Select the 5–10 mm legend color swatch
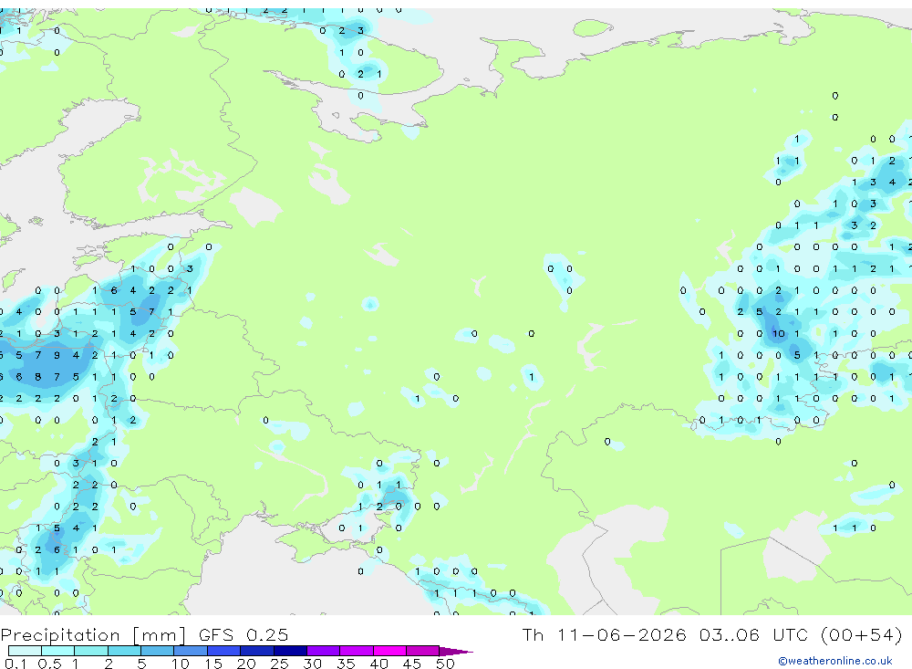This screenshot has width=912, height=669. 157,651
